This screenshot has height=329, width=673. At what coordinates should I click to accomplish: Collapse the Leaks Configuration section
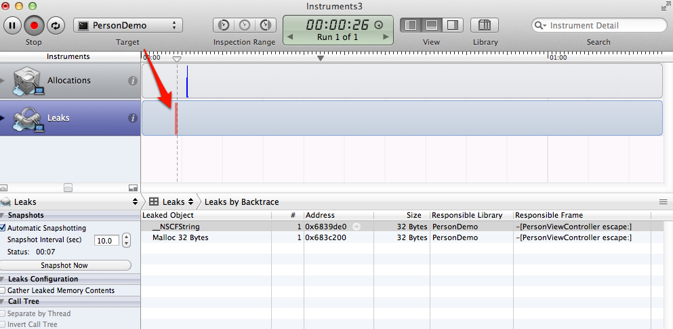click(x=3, y=279)
